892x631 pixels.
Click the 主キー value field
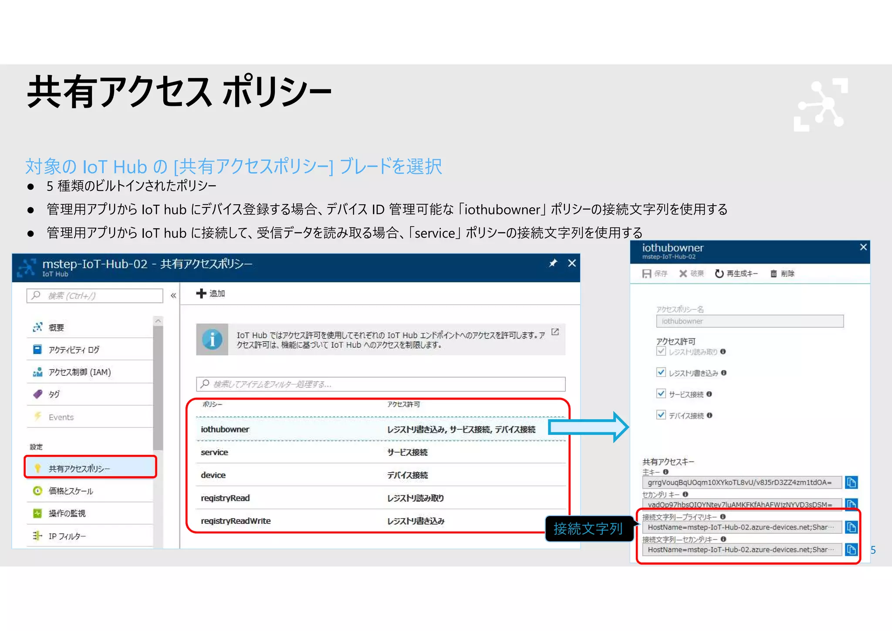pyautogui.click(x=742, y=482)
